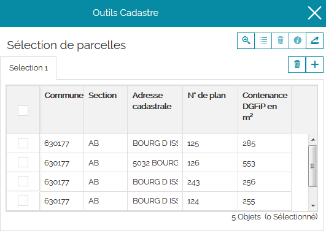The width and height of the screenshot is (326, 247).
Task: Close the Outils Cadastre panel
Action: [314, 13]
